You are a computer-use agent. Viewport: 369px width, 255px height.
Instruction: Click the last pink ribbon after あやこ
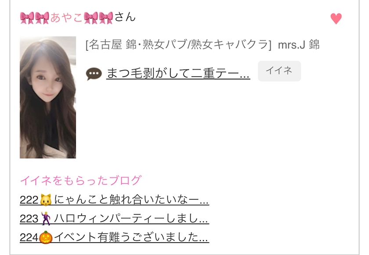pos(106,18)
